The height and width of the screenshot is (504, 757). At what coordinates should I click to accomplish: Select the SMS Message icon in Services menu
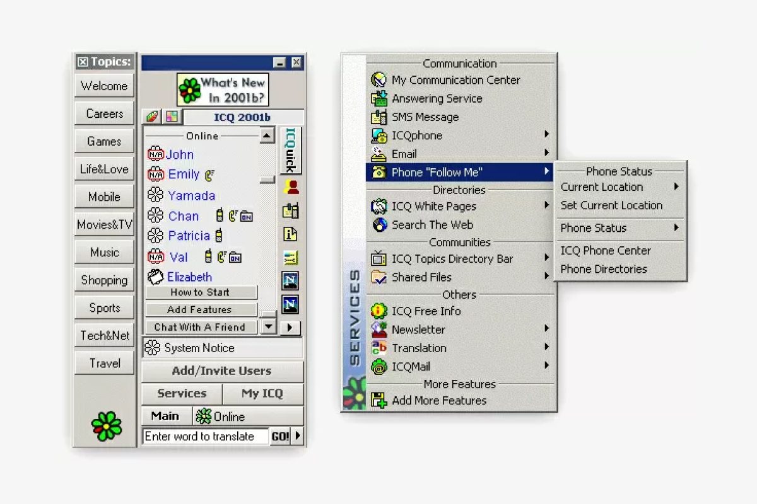(379, 117)
